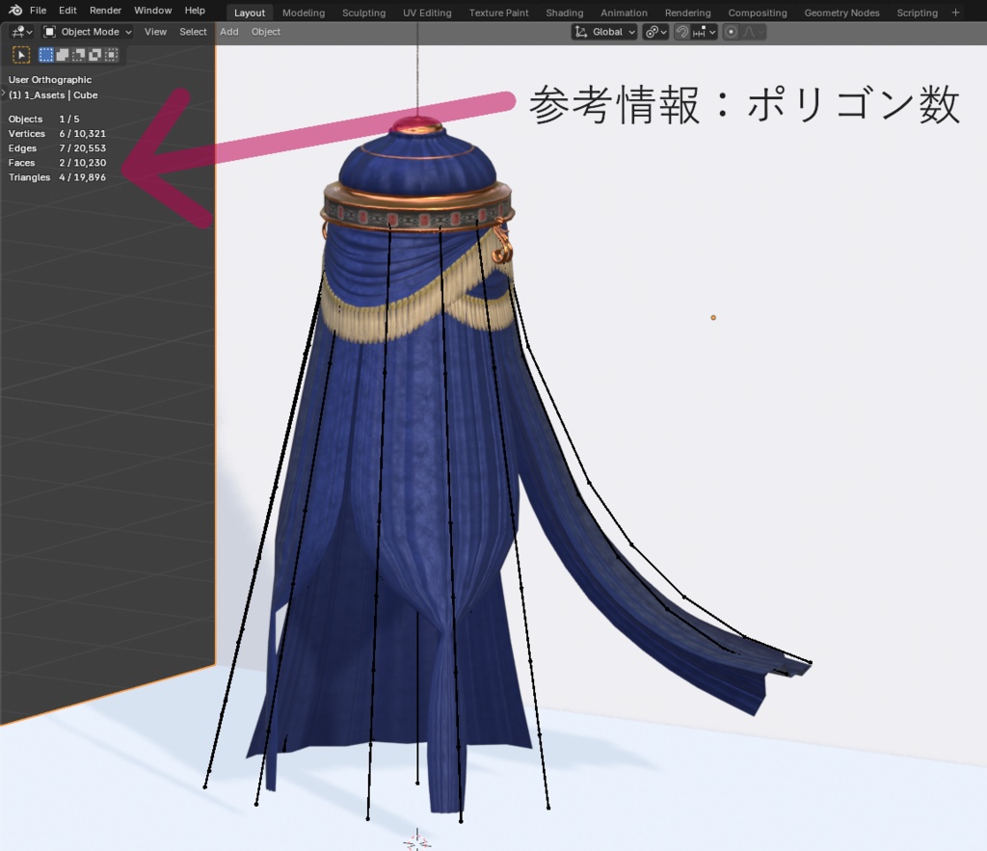Click the Objects 1 / 5 statistic
The image size is (987, 851).
point(44,119)
